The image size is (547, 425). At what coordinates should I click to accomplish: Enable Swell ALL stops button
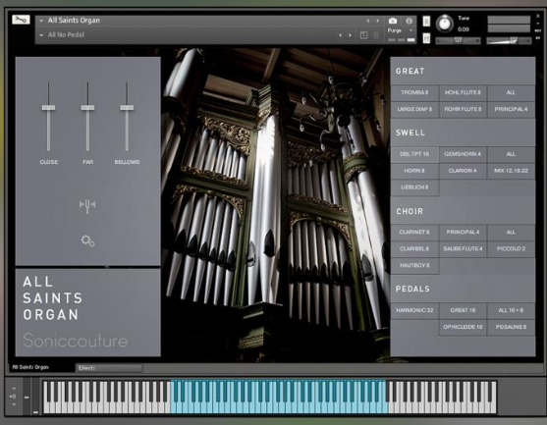511,154
